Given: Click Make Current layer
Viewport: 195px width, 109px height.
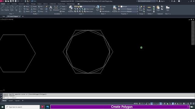Looking at the screenshot, I should click(x=89, y=9).
